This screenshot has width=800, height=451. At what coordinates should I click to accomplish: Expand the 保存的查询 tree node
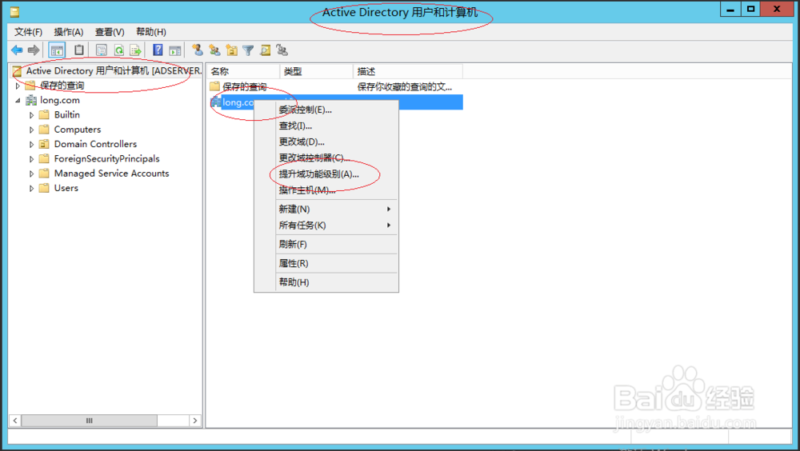(x=18, y=86)
